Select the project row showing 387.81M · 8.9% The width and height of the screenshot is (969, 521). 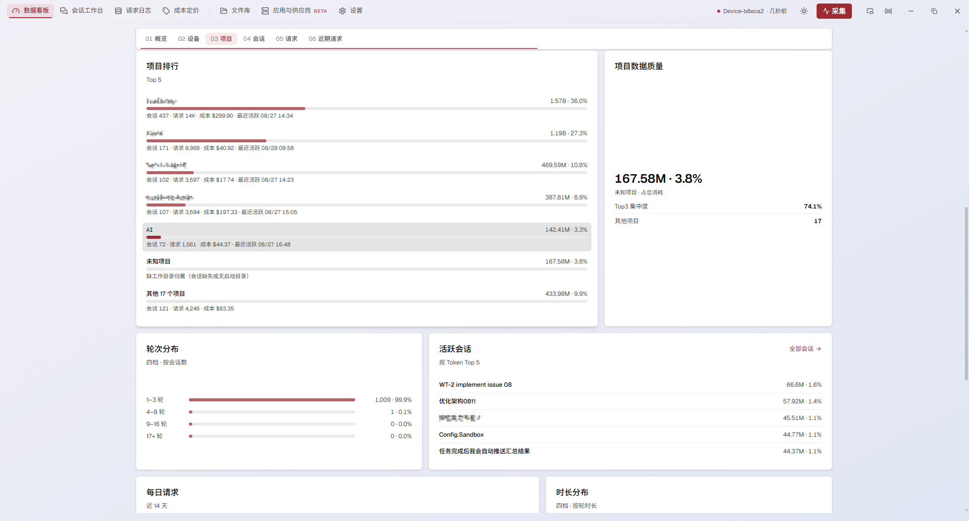[367, 204]
